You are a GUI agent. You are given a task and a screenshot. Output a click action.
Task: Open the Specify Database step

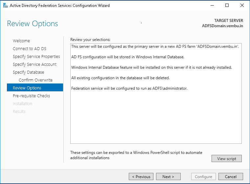[x=28, y=72]
